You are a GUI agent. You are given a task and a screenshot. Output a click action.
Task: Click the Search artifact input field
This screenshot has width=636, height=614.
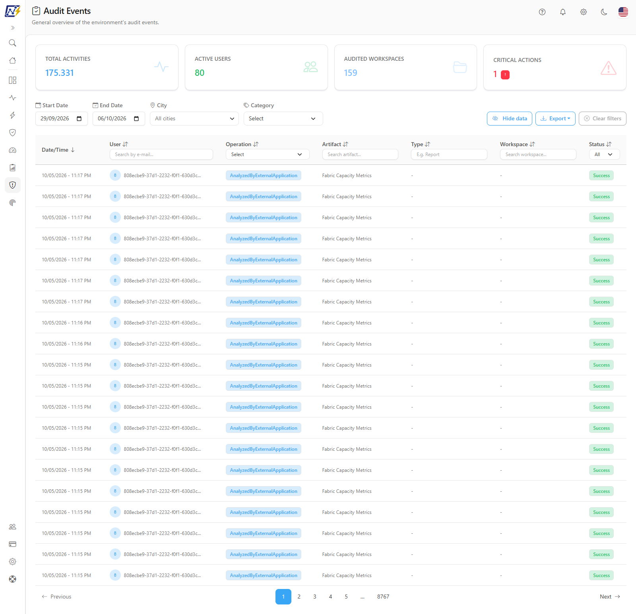coord(360,154)
